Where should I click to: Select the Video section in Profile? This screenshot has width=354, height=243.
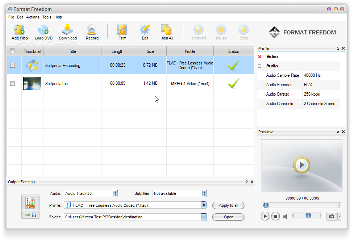point(272,56)
